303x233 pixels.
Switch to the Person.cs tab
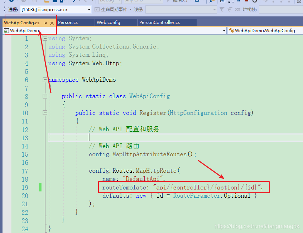(72, 22)
